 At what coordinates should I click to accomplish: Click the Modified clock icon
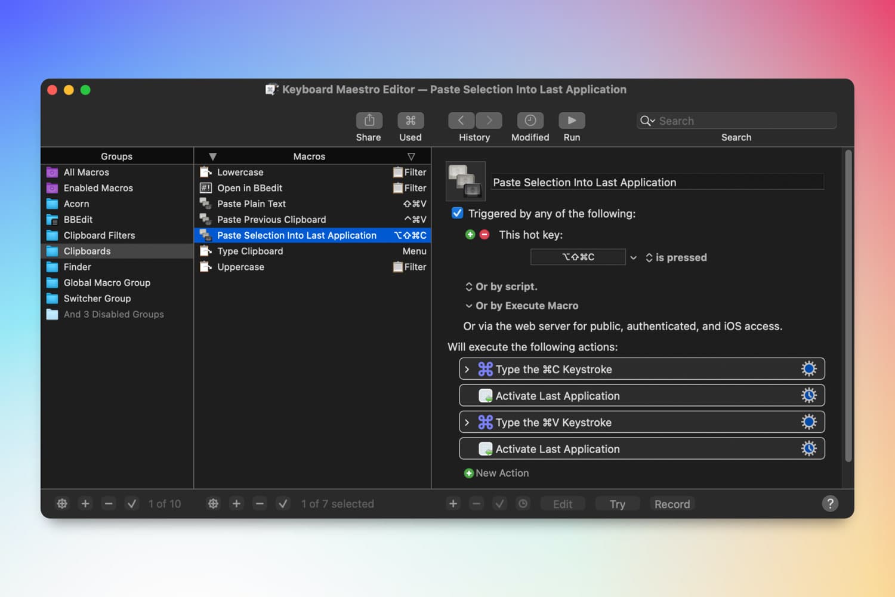530,121
